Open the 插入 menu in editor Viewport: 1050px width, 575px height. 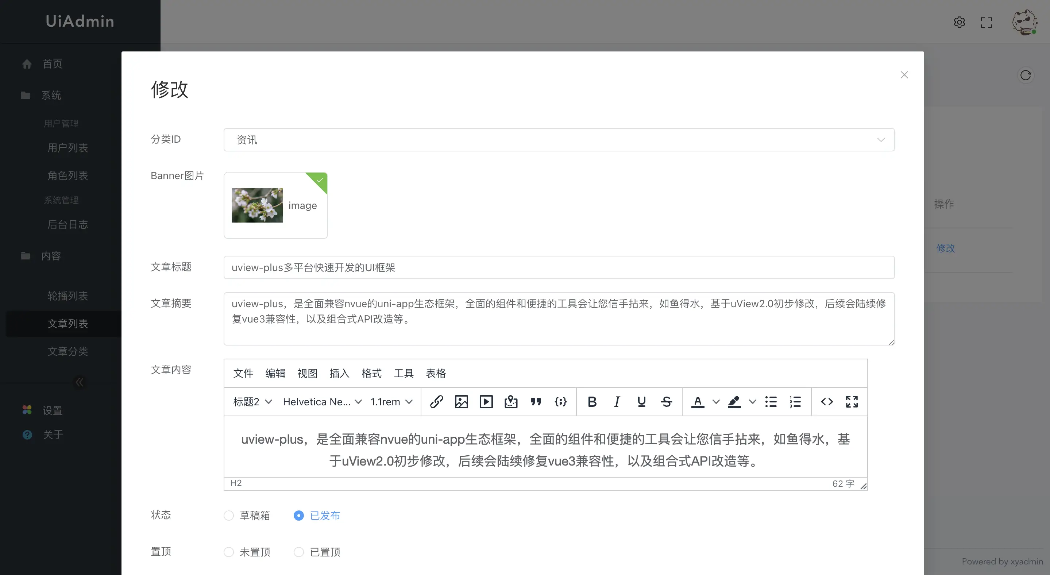(339, 373)
